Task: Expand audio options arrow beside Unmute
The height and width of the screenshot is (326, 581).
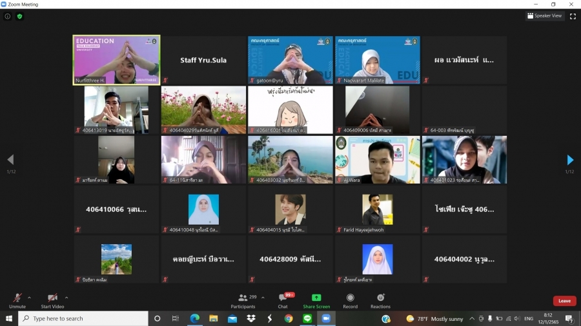Action: click(29, 298)
